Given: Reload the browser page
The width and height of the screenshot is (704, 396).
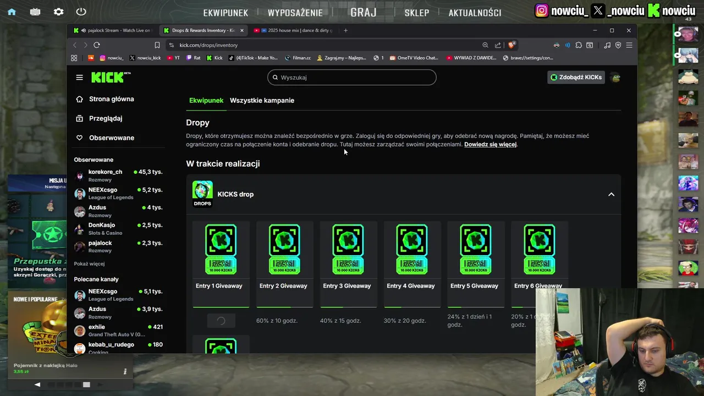Looking at the screenshot, I should (97, 45).
